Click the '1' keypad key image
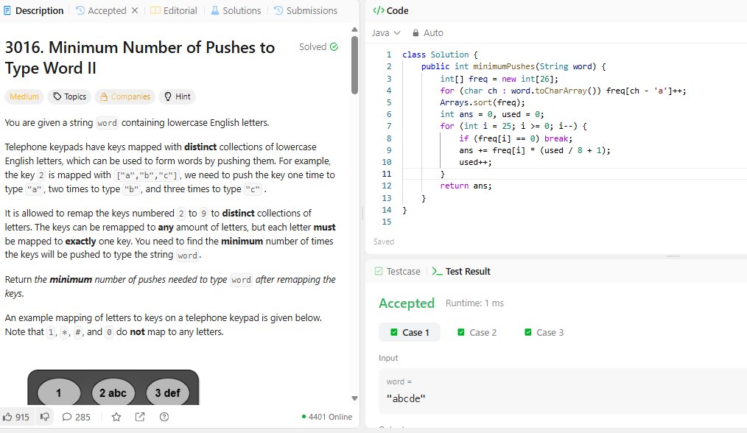 pyautogui.click(x=59, y=392)
